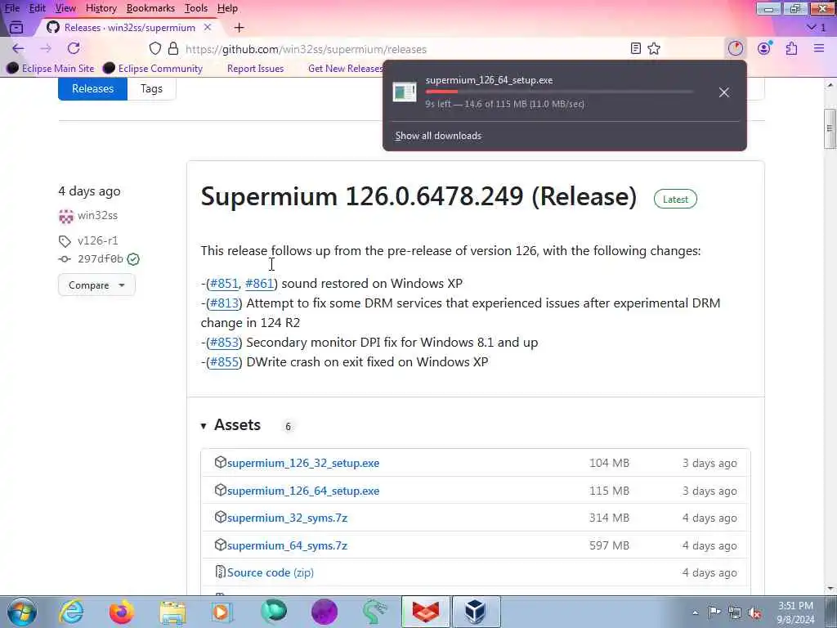Viewport: 837px width, 628px height.
Task: Download Source code (zip)
Action: tap(270, 572)
